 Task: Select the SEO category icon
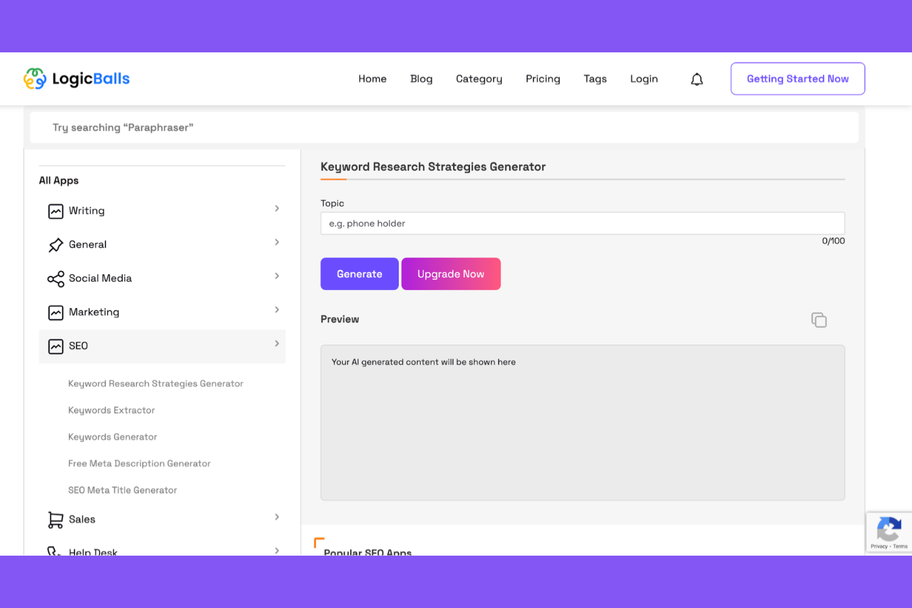click(x=55, y=346)
